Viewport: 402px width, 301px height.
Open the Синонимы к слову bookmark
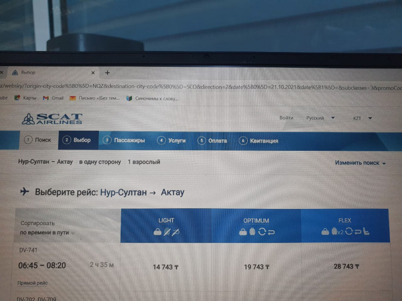coord(152,99)
